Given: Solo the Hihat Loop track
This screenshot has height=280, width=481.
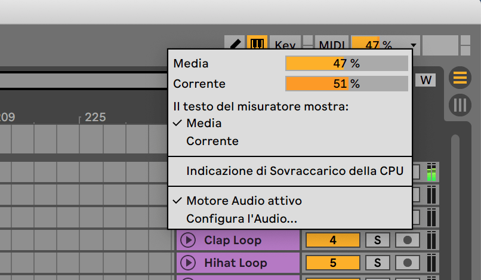Looking at the screenshot, I should (x=377, y=263).
